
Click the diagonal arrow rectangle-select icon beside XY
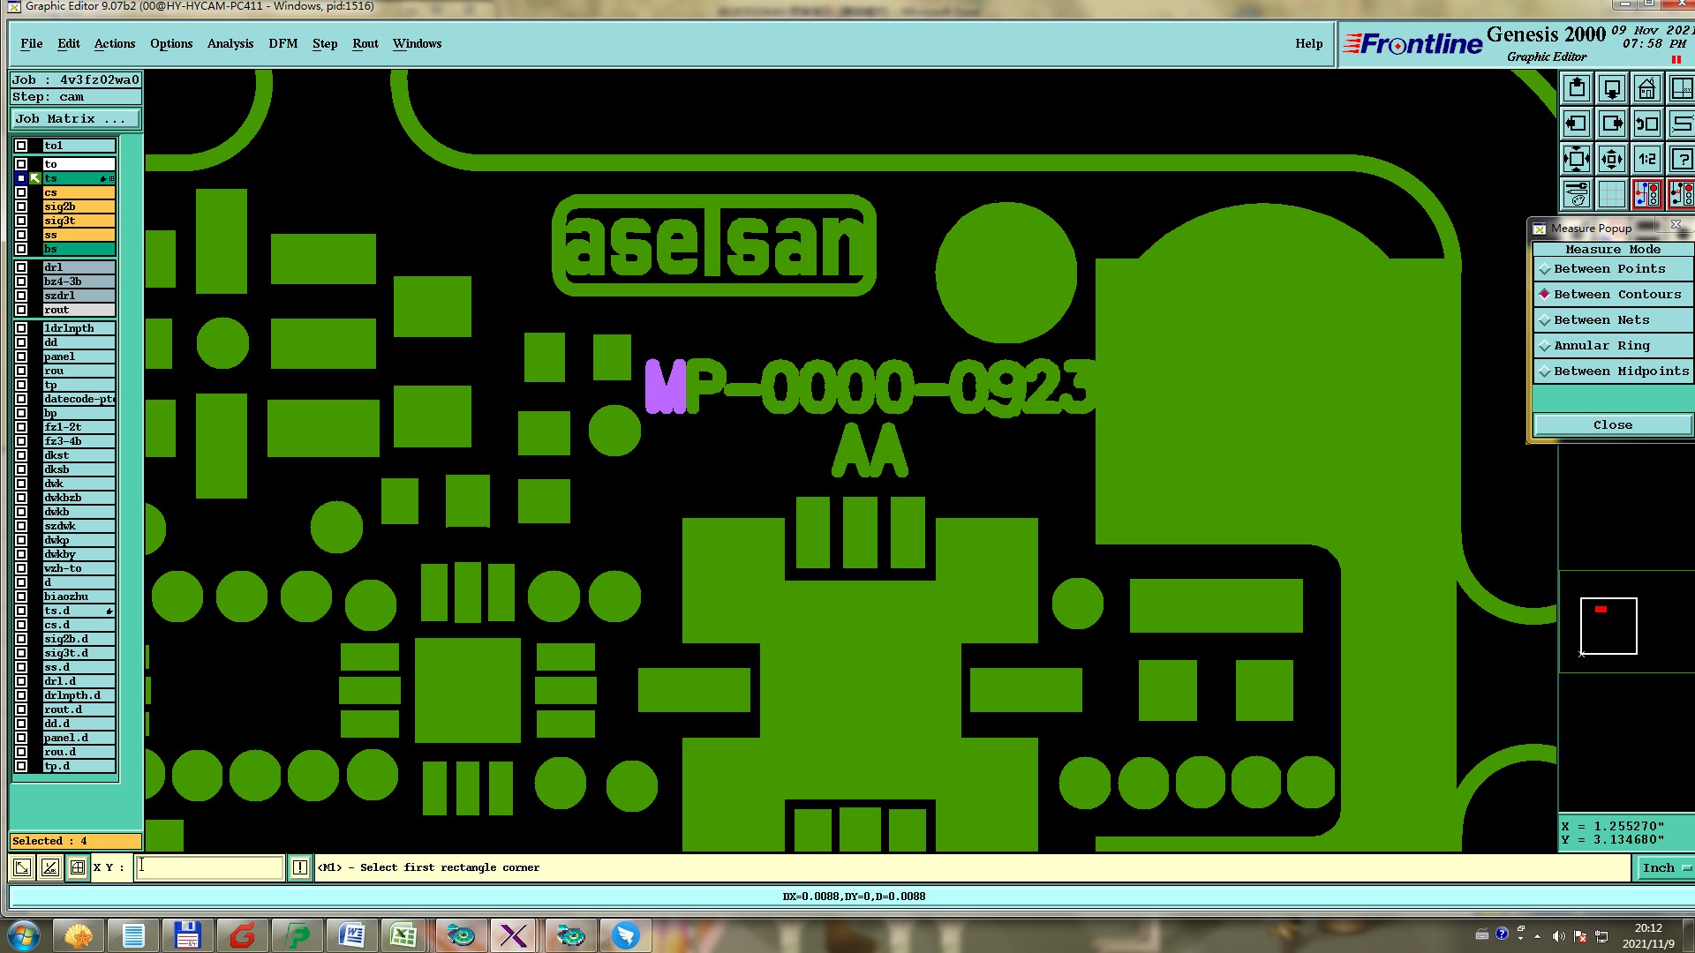(22, 867)
